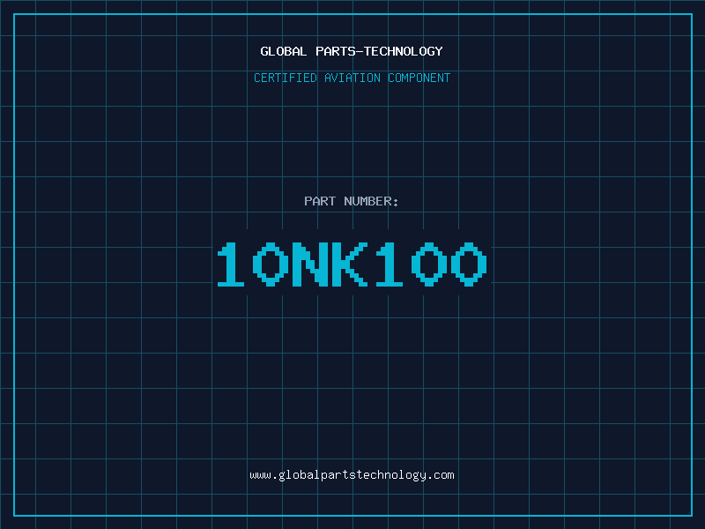This screenshot has height=529, width=705.
Task: Click the PART NUMBER: label
Action: tap(352, 201)
